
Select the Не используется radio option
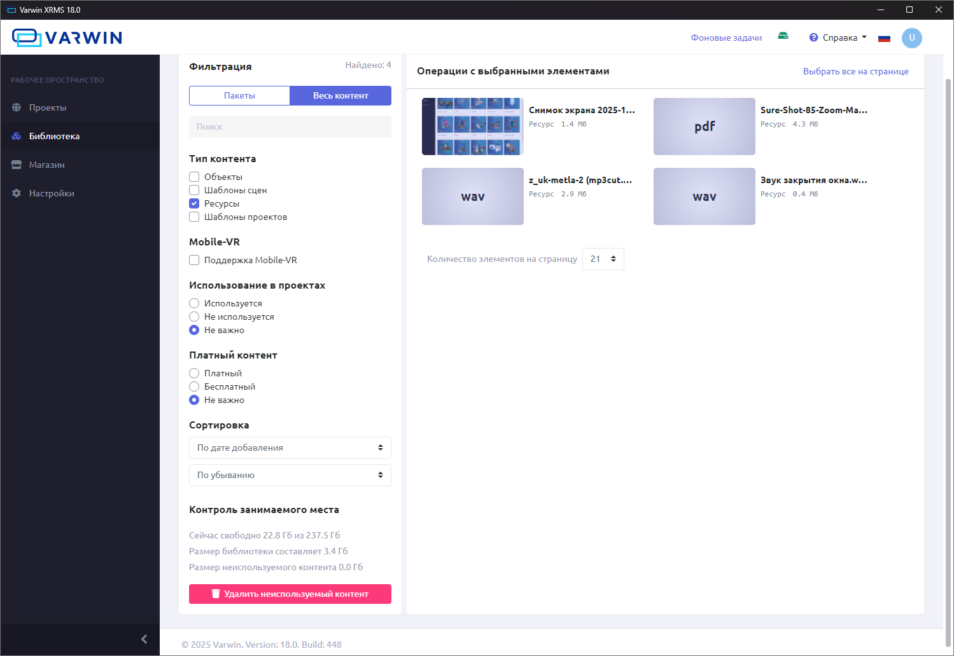(x=194, y=317)
